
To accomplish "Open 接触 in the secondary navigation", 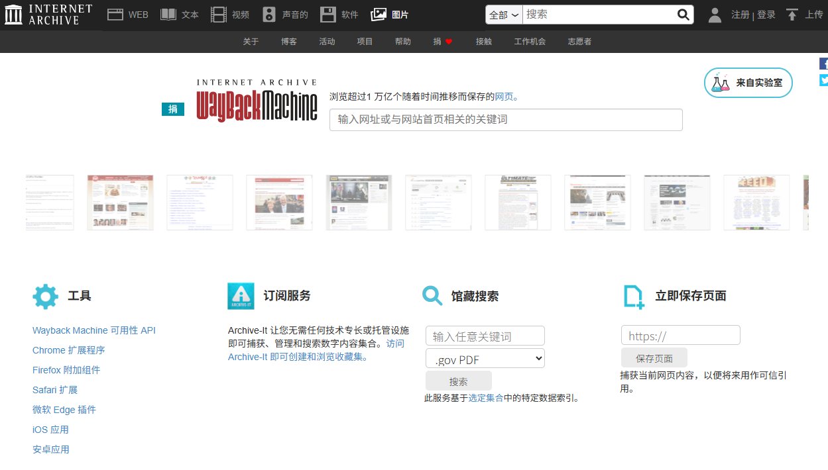I will point(484,42).
